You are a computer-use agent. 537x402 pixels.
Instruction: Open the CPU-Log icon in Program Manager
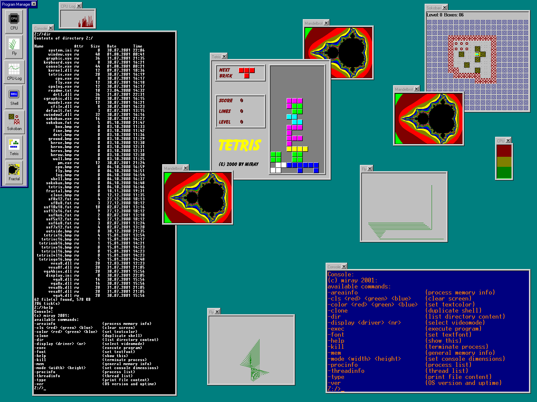coord(14,71)
